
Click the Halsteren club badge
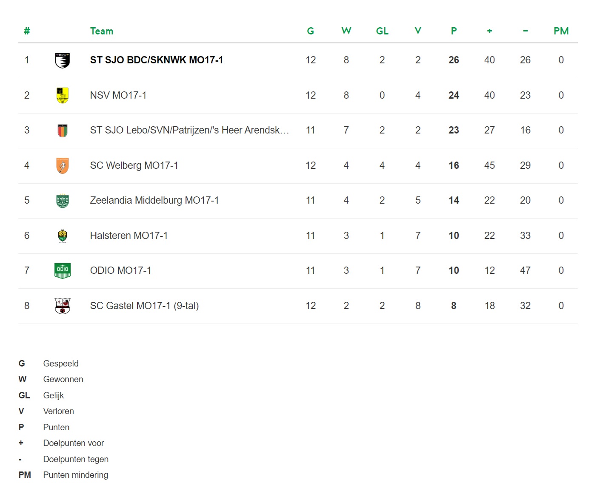tap(63, 236)
